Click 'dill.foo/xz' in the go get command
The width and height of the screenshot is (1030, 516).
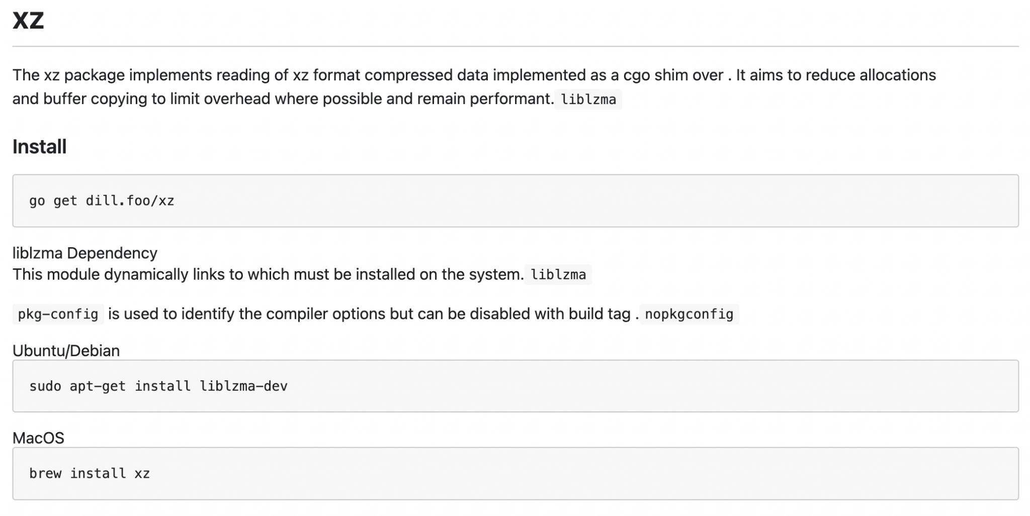(130, 201)
